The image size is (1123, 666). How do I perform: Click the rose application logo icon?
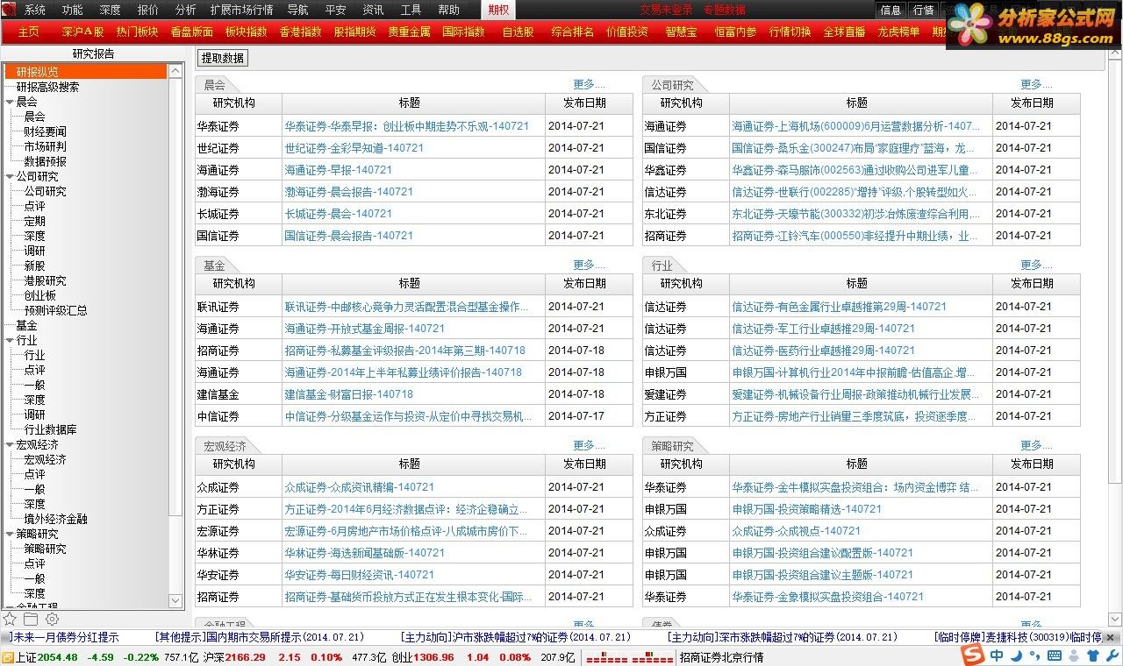coord(9,10)
